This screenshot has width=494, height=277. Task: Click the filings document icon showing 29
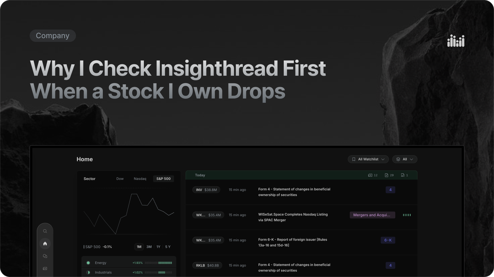coord(387,175)
